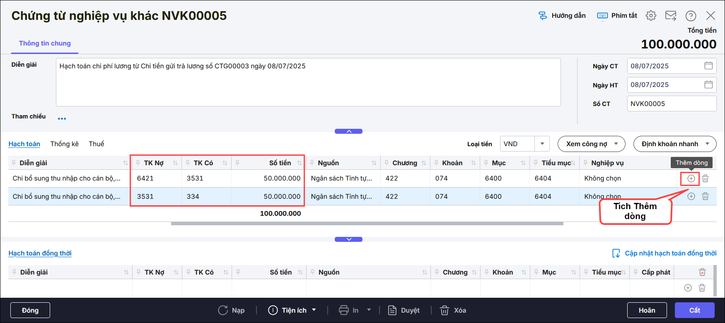The width and height of the screenshot is (725, 323).
Task: Click the settings gear icon
Action: (651, 16)
